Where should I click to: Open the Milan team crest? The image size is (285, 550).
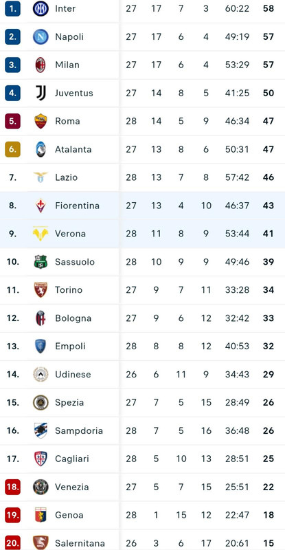tap(41, 65)
